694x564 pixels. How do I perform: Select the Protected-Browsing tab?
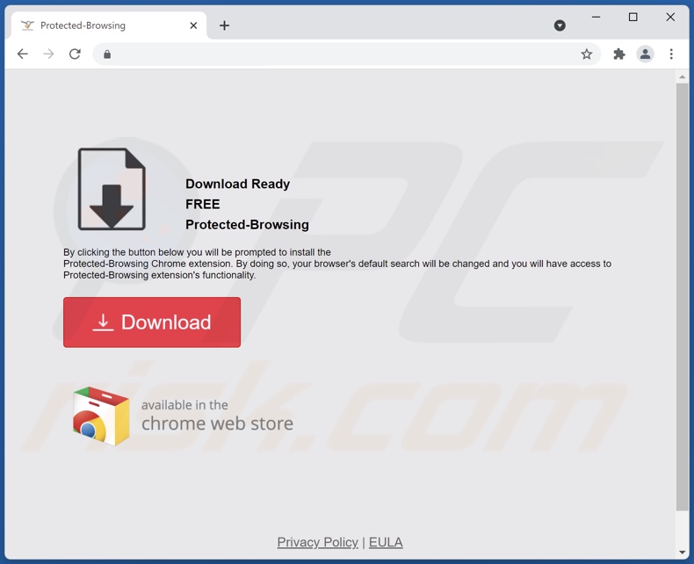tap(97, 25)
